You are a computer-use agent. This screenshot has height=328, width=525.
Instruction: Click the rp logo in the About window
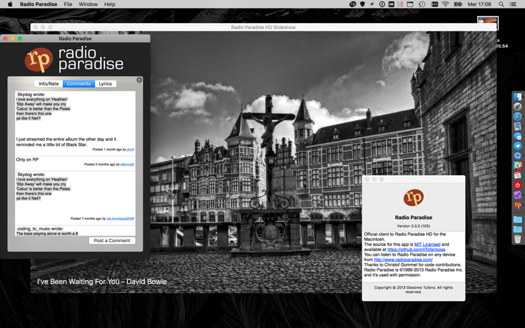pos(413,197)
